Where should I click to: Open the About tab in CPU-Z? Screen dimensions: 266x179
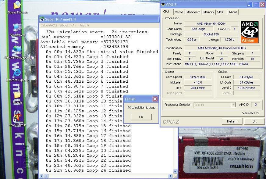232,12
